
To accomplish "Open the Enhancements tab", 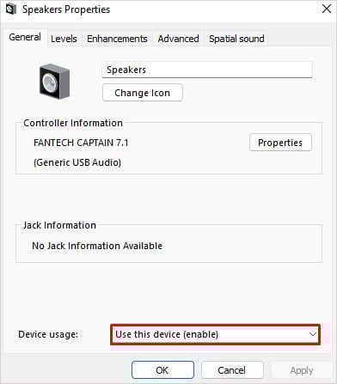I will click(x=117, y=39).
